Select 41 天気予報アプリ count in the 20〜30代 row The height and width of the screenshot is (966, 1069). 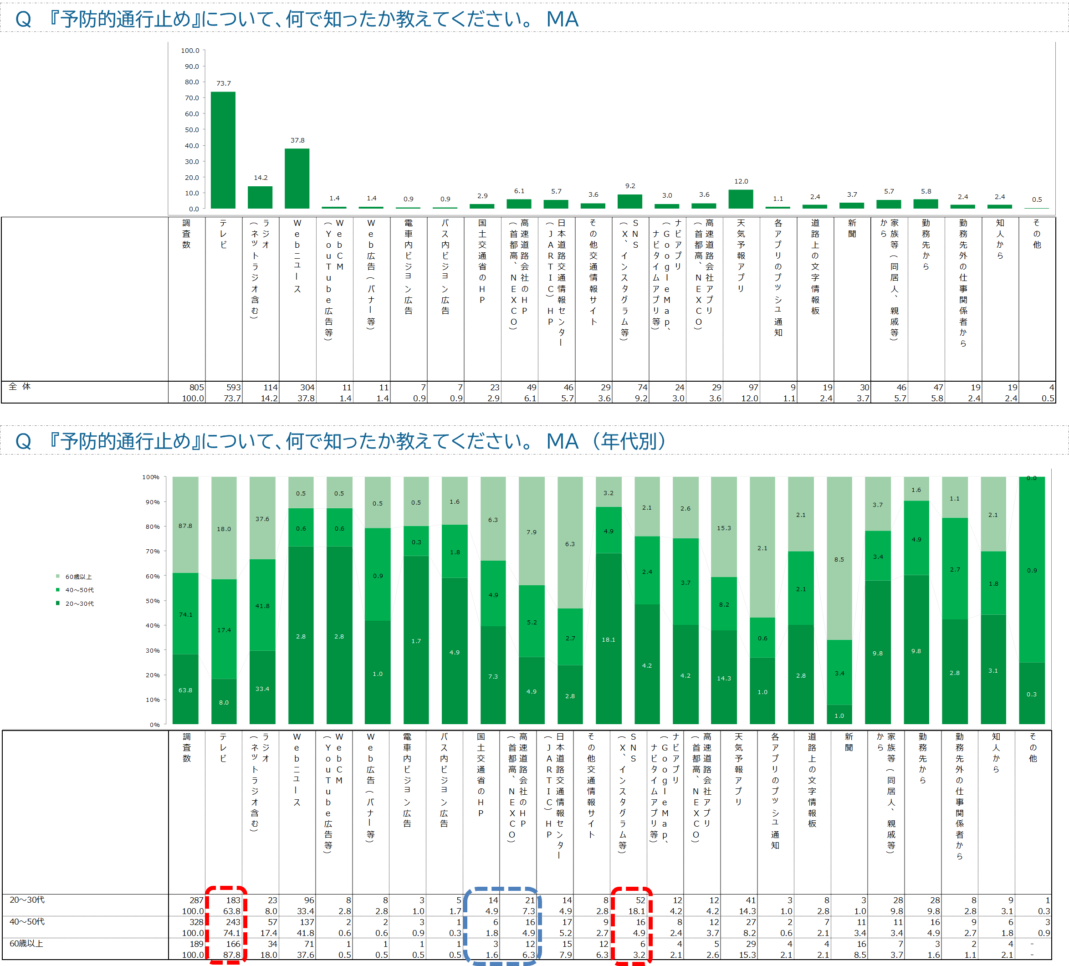[751, 900]
